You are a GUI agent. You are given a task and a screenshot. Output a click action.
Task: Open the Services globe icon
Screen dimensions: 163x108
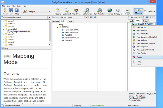coord(110,10)
